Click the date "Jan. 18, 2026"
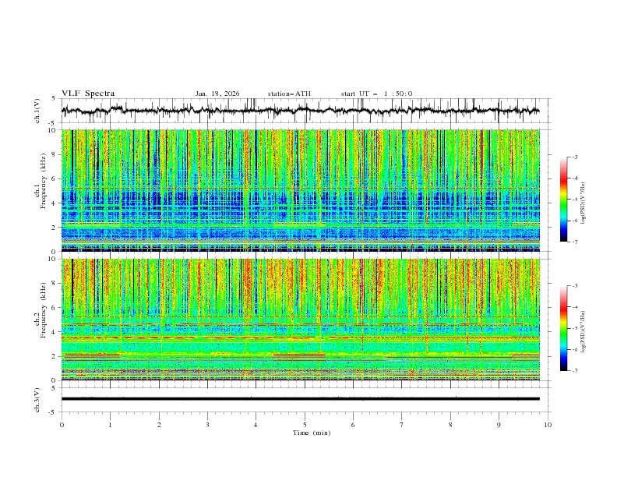This screenshot has width=617, height=477. tap(217, 94)
